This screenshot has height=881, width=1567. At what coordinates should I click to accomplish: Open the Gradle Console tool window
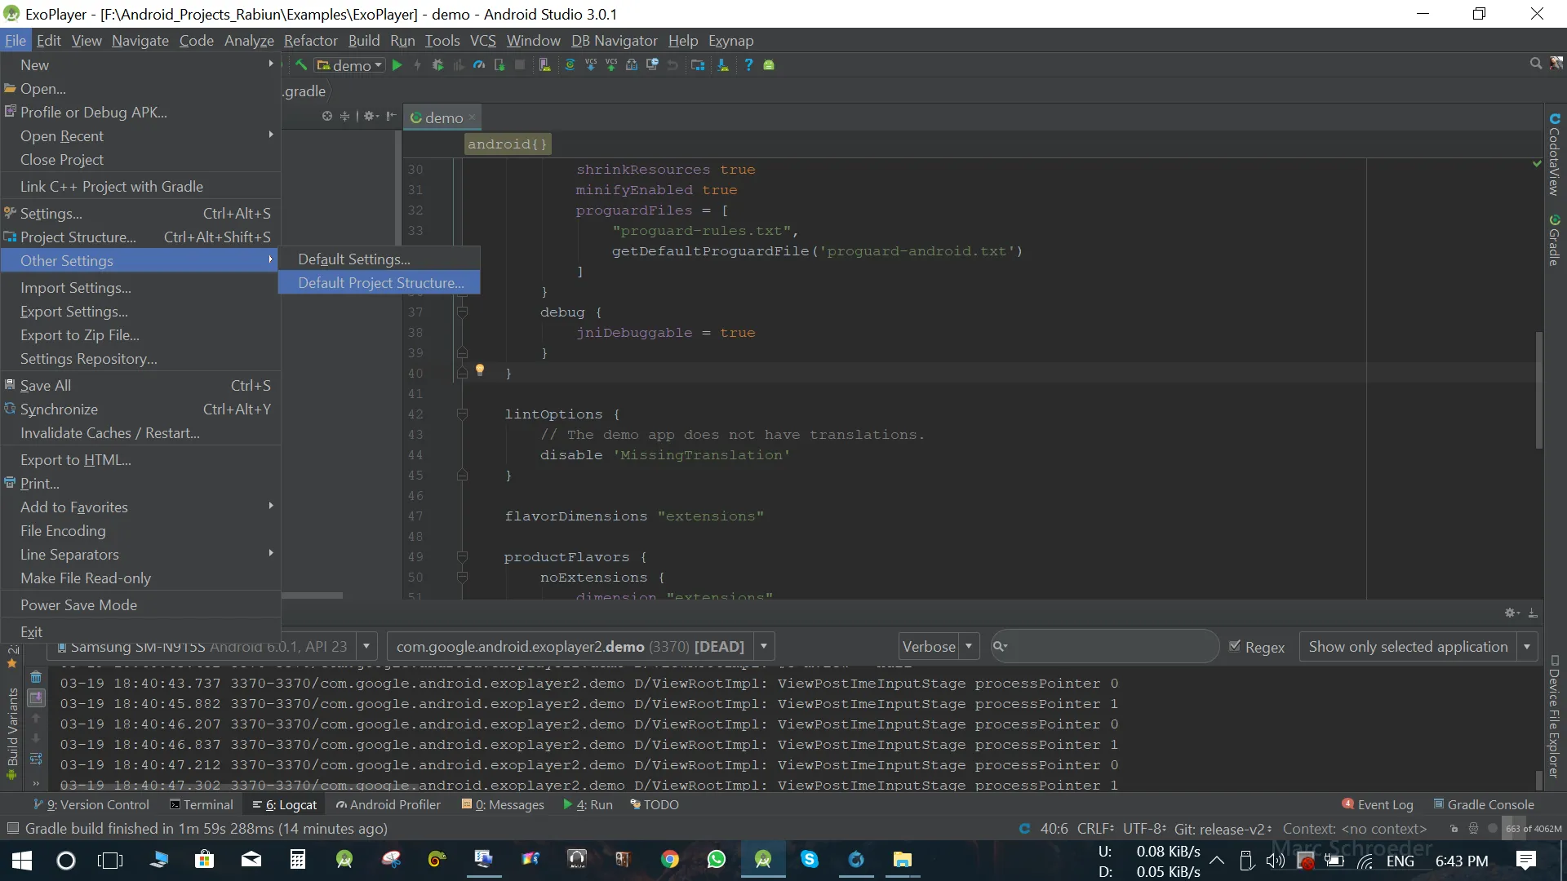(x=1484, y=804)
